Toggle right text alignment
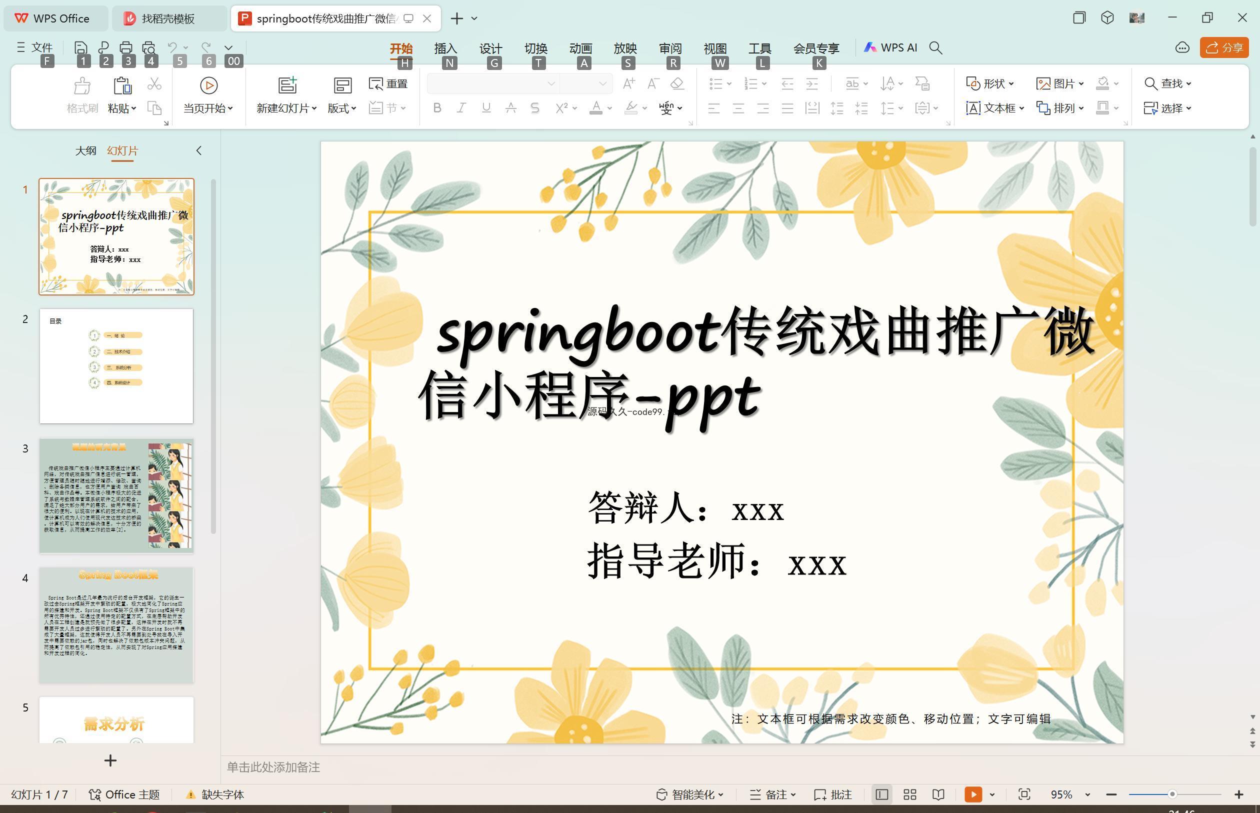 tap(763, 108)
